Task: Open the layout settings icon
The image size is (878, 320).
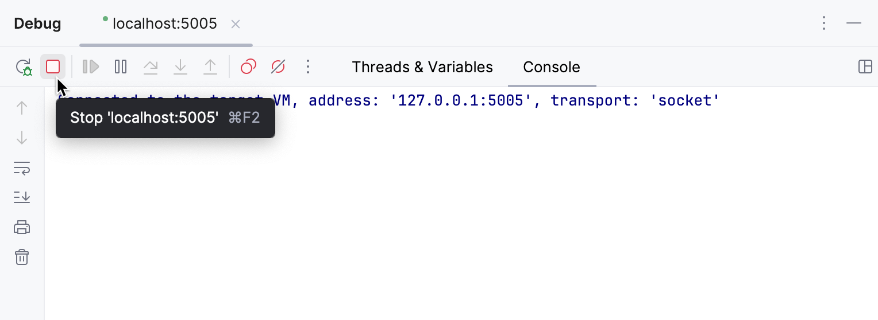Action: point(865,67)
